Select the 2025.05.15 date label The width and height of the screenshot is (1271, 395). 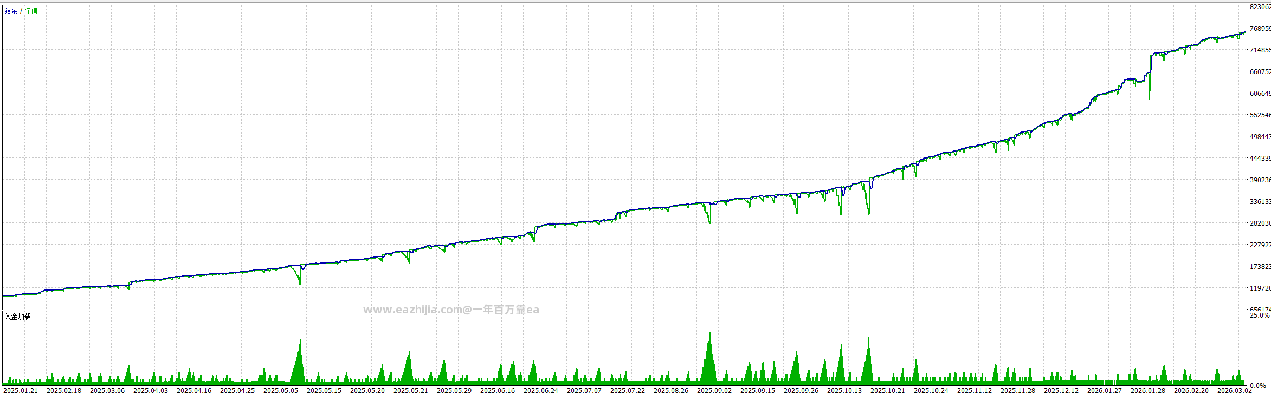click(x=324, y=390)
